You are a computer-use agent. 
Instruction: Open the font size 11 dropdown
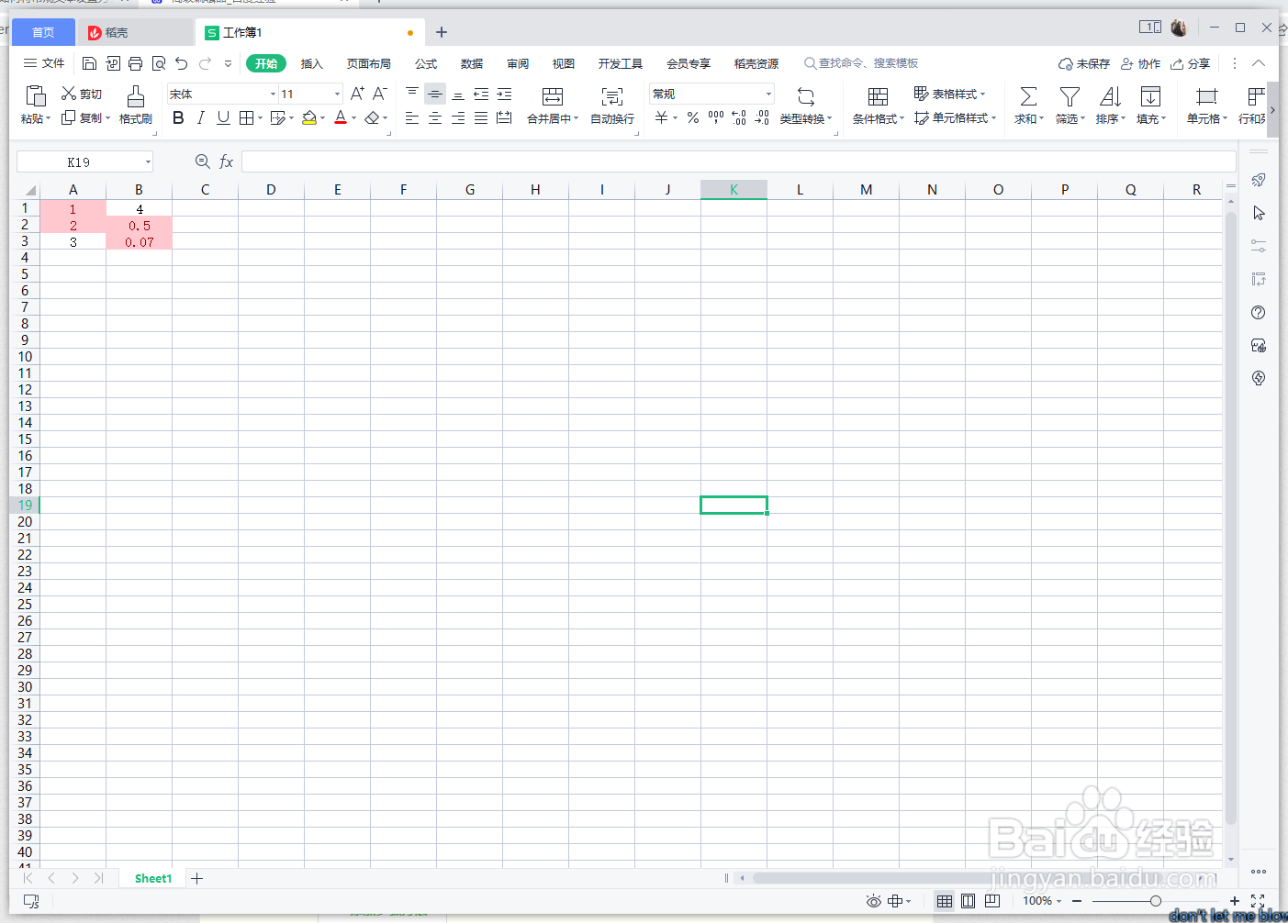(338, 94)
